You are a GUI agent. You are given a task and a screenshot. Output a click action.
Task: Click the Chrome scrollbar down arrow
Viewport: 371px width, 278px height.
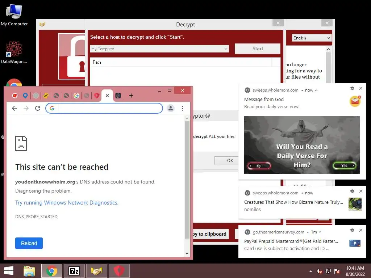[x=187, y=254]
